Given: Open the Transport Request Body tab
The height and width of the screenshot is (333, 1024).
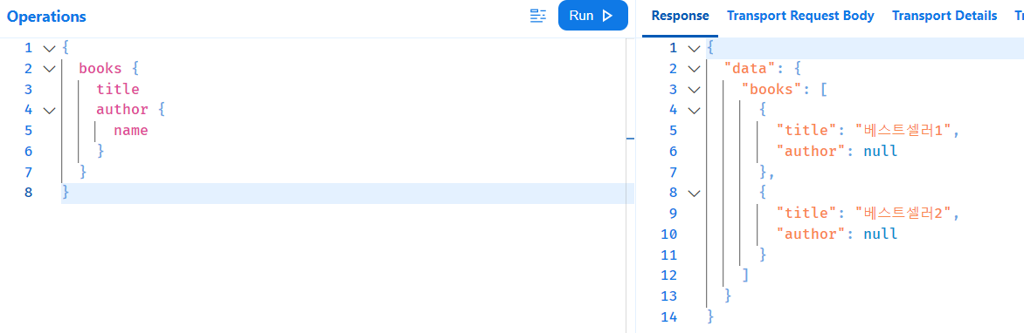Looking at the screenshot, I should 800,16.
